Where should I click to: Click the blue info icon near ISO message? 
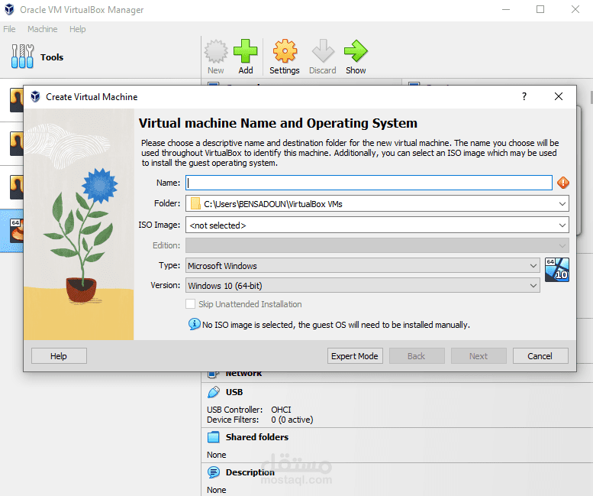pos(194,324)
